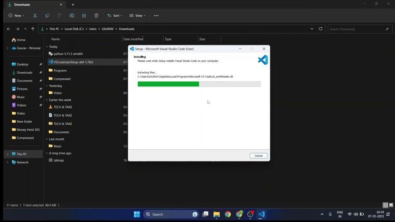Expand This PC in navigation pane
Image resolution: width=395 pixels, height=222 pixels.
(x=7, y=154)
